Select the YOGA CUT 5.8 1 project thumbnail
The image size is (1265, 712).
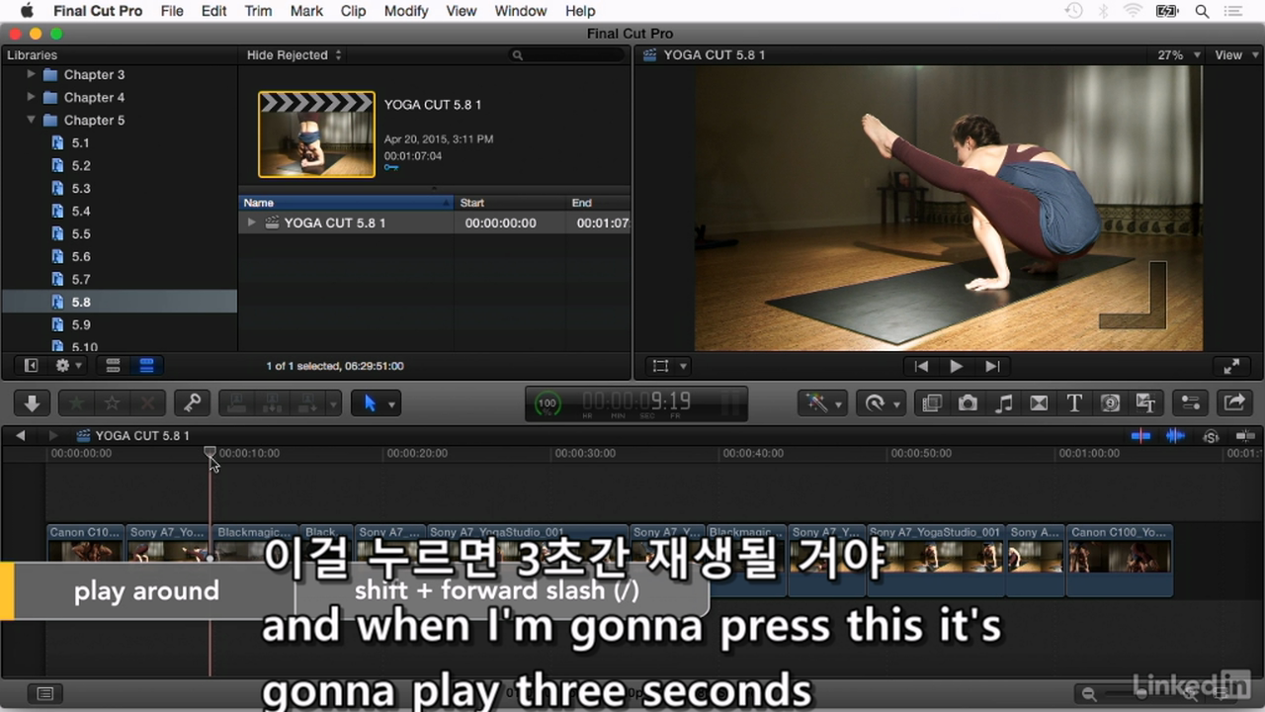tap(316, 134)
